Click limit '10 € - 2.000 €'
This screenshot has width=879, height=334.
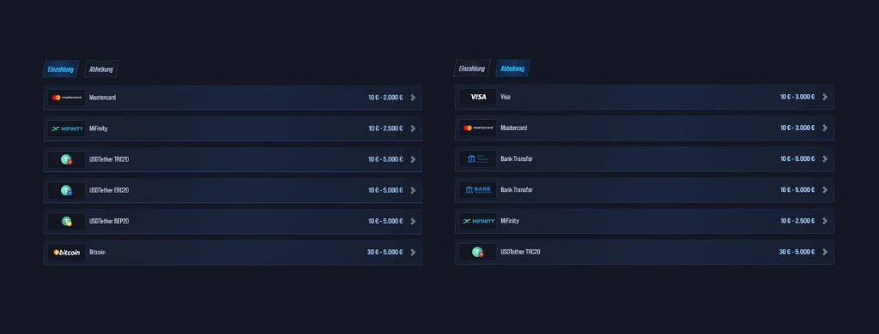(385, 98)
